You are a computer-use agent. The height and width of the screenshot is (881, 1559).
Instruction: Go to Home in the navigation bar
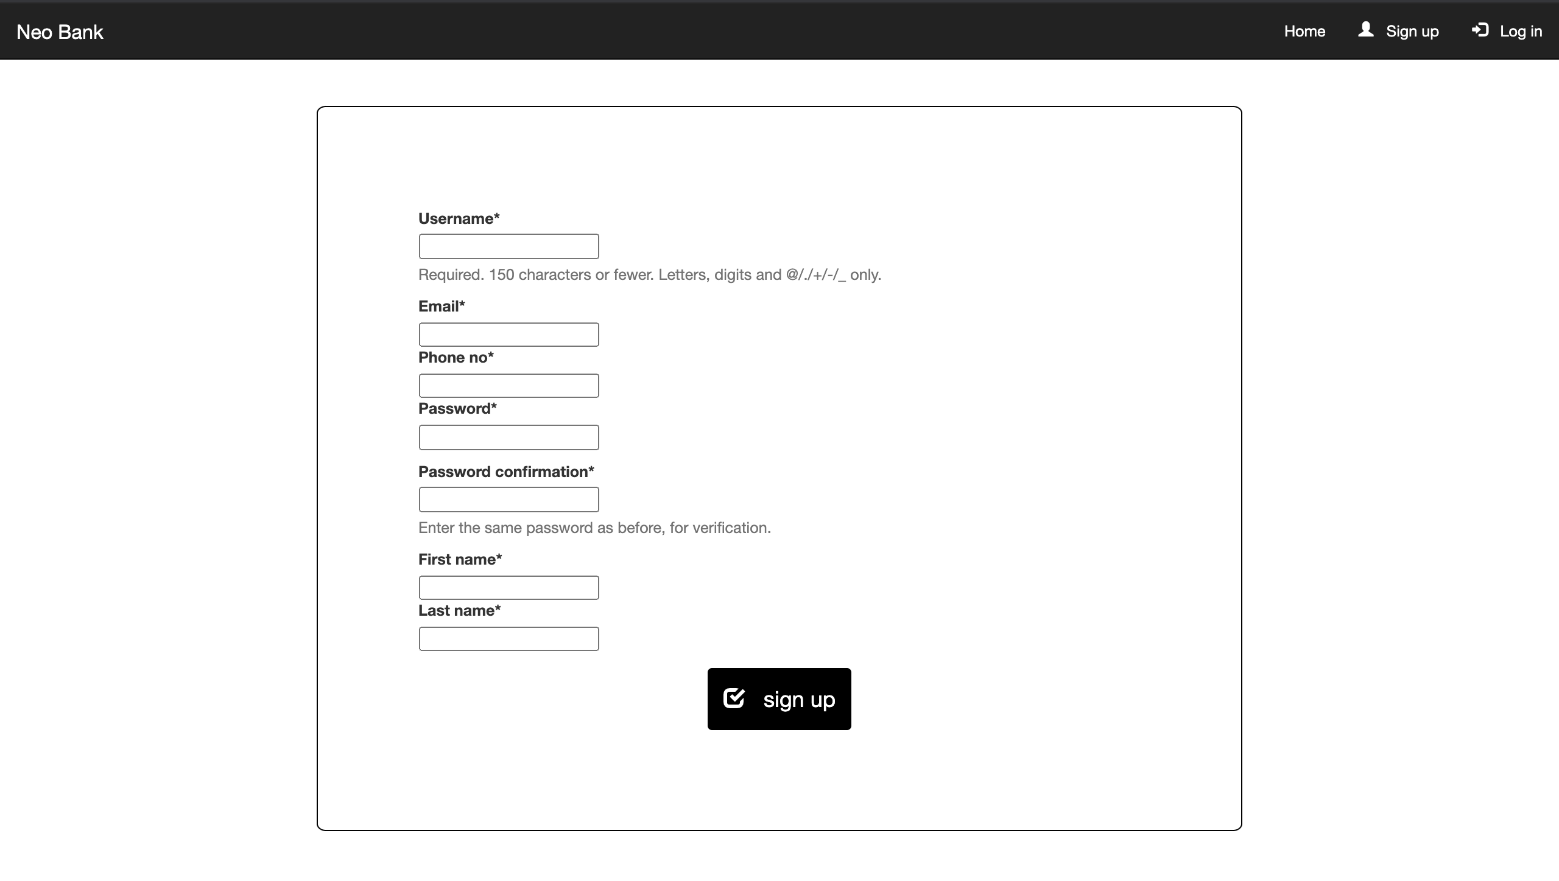[x=1304, y=31]
